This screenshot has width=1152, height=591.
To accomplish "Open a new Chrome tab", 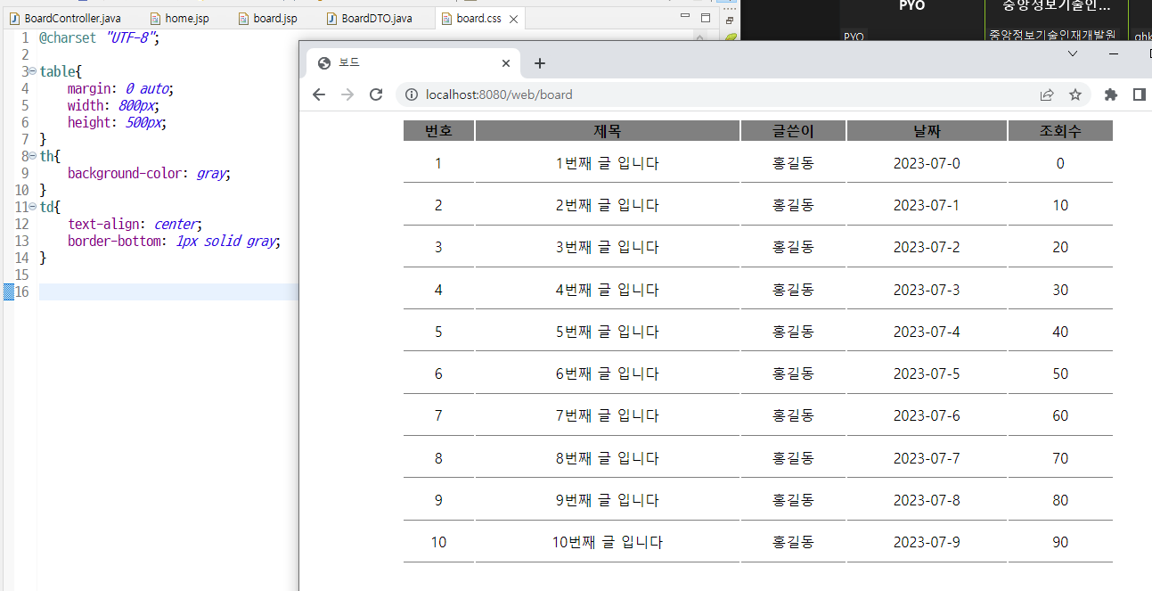I will (x=539, y=63).
